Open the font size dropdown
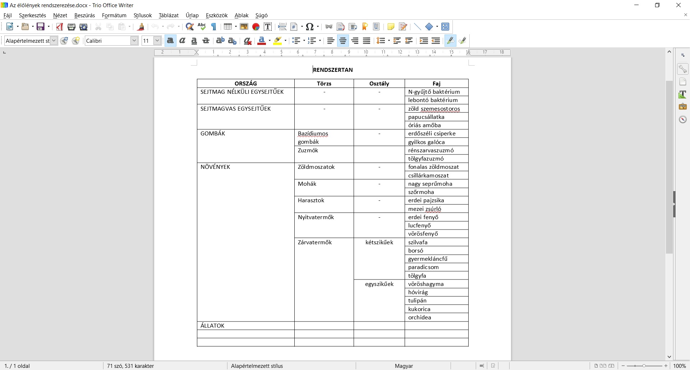The image size is (690, 370). click(157, 41)
